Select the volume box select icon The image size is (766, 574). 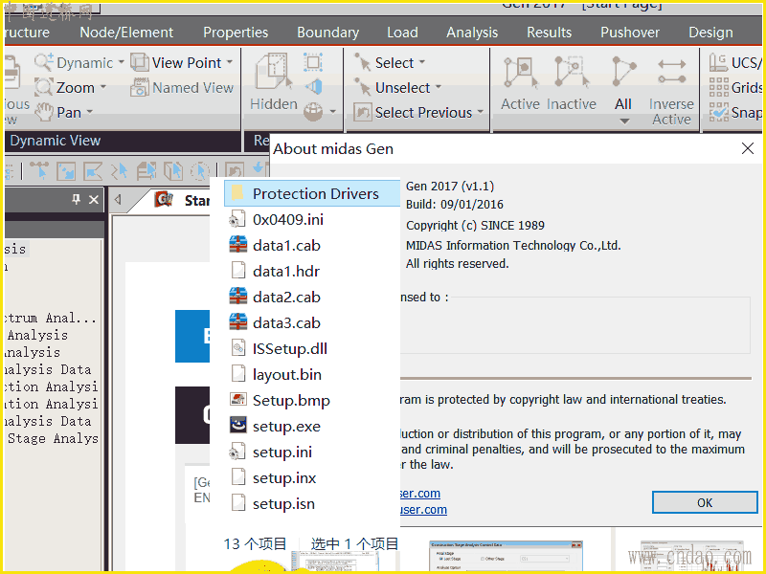[x=173, y=171]
